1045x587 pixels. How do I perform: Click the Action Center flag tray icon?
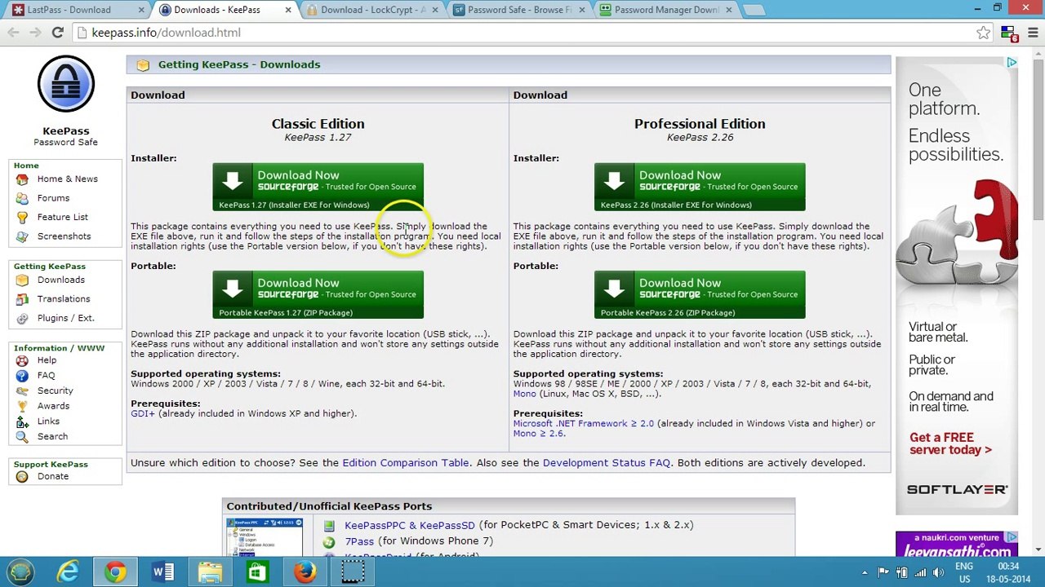884,572
